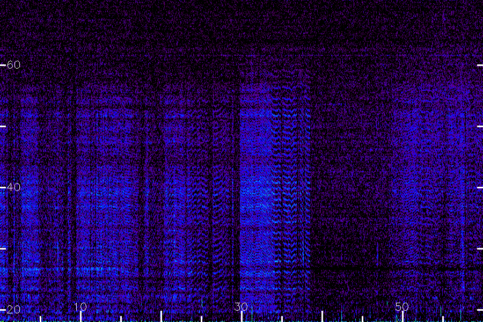Click the 60 label on the vertical axis
The image size is (483, 322).
tap(13, 65)
